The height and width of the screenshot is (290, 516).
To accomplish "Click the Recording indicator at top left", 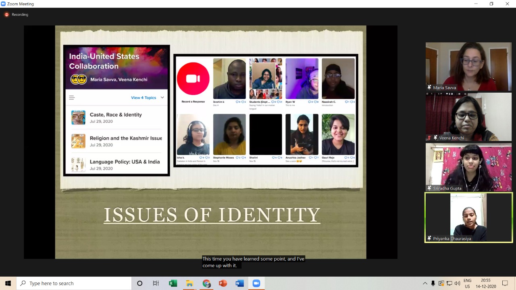I will (16, 14).
